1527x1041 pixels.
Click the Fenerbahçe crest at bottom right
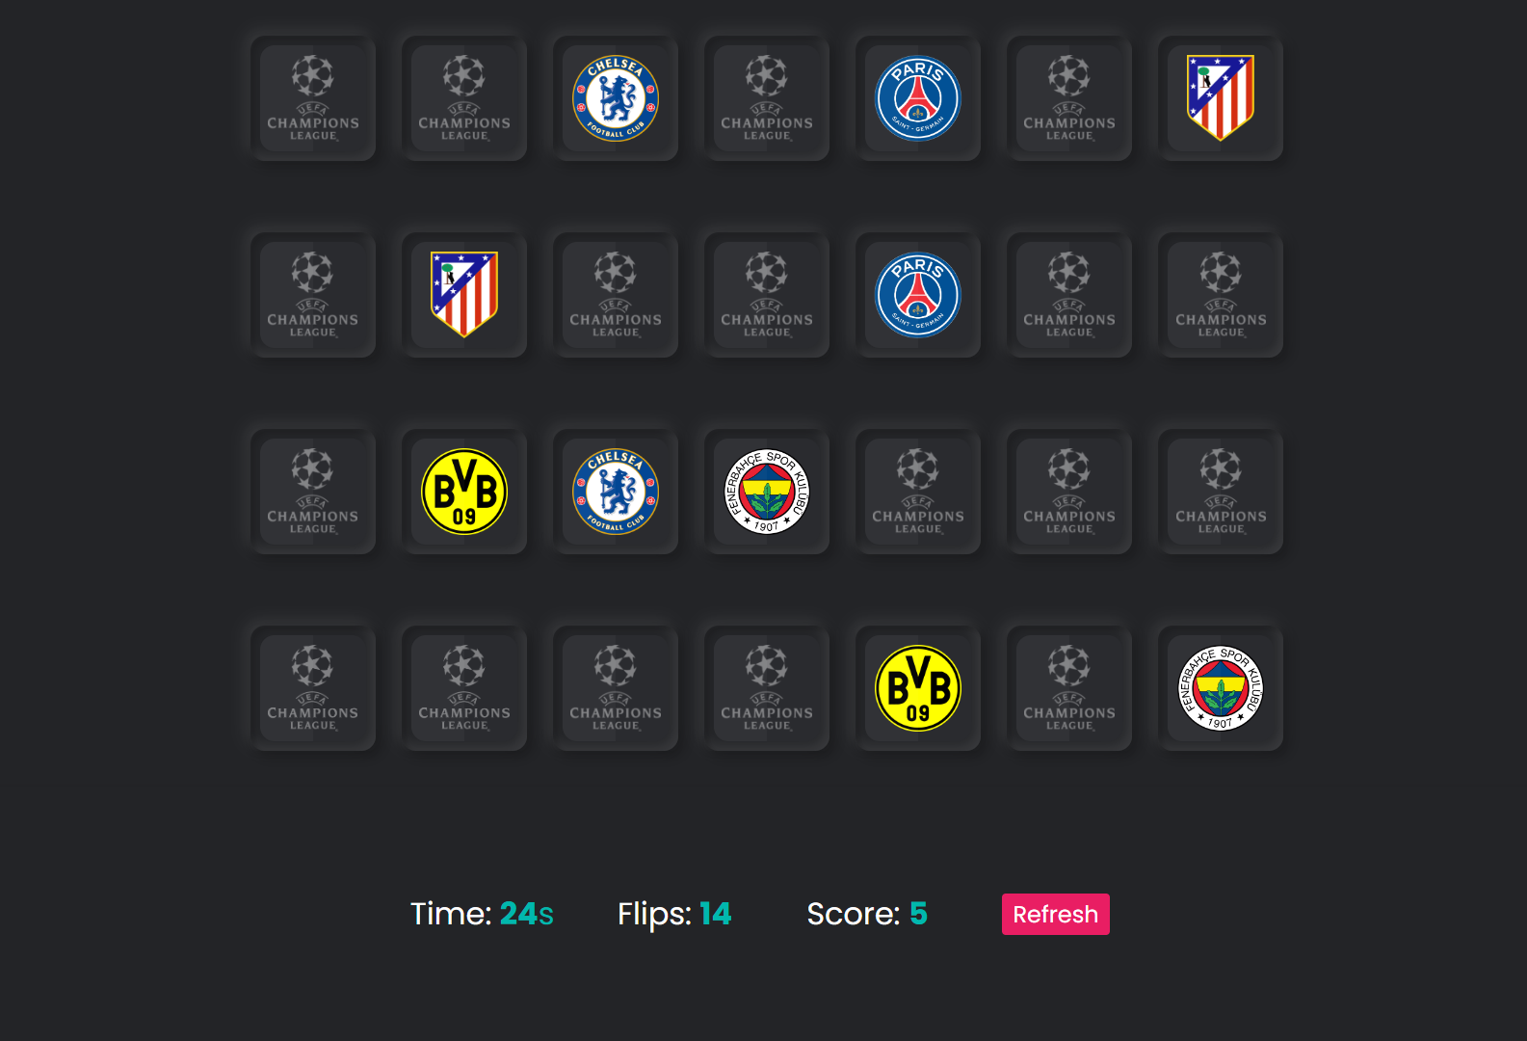[x=1220, y=687]
